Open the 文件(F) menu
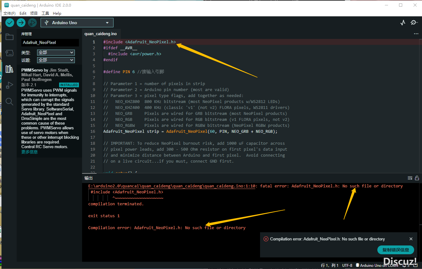 tap(9, 13)
